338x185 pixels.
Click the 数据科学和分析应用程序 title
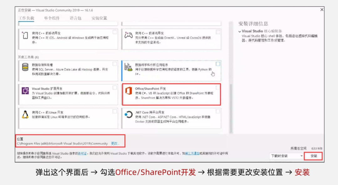(151, 65)
